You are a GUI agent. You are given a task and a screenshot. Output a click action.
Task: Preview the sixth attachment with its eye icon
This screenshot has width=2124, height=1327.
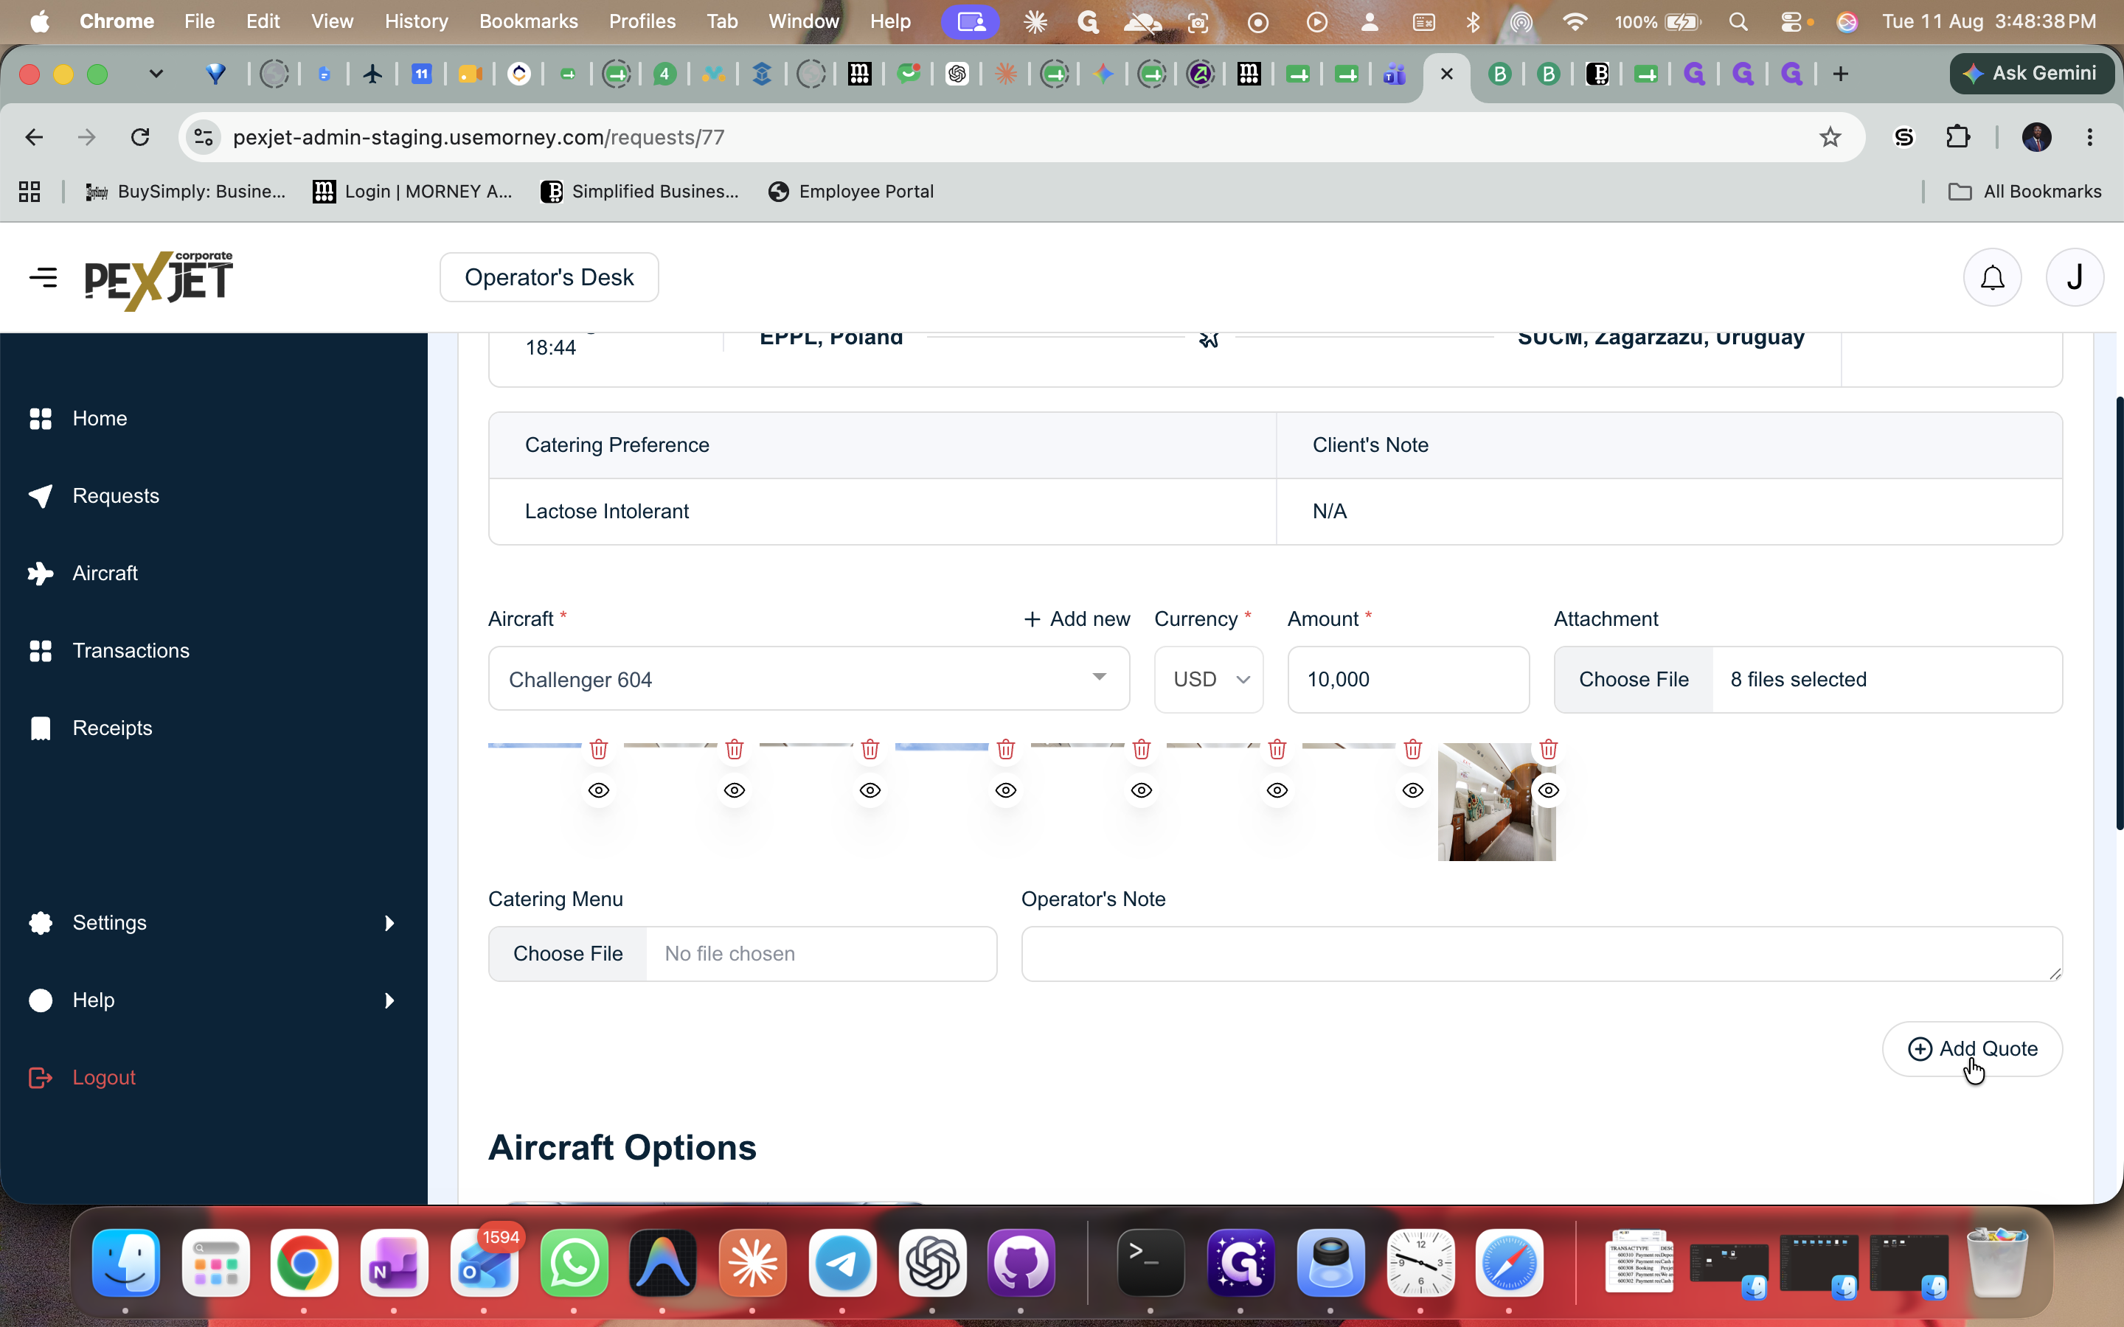point(1277,791)
